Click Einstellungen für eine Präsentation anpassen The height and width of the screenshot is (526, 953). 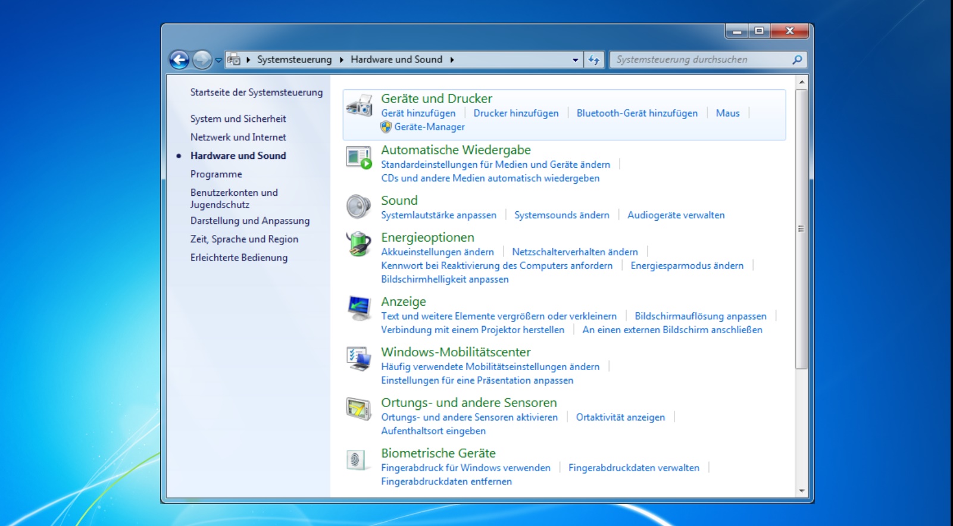tap(477, 380)
